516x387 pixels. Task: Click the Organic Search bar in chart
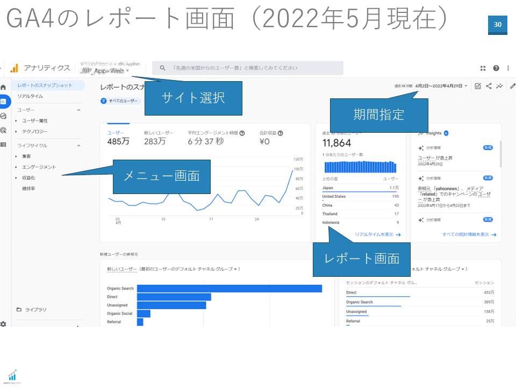[230, 289]
